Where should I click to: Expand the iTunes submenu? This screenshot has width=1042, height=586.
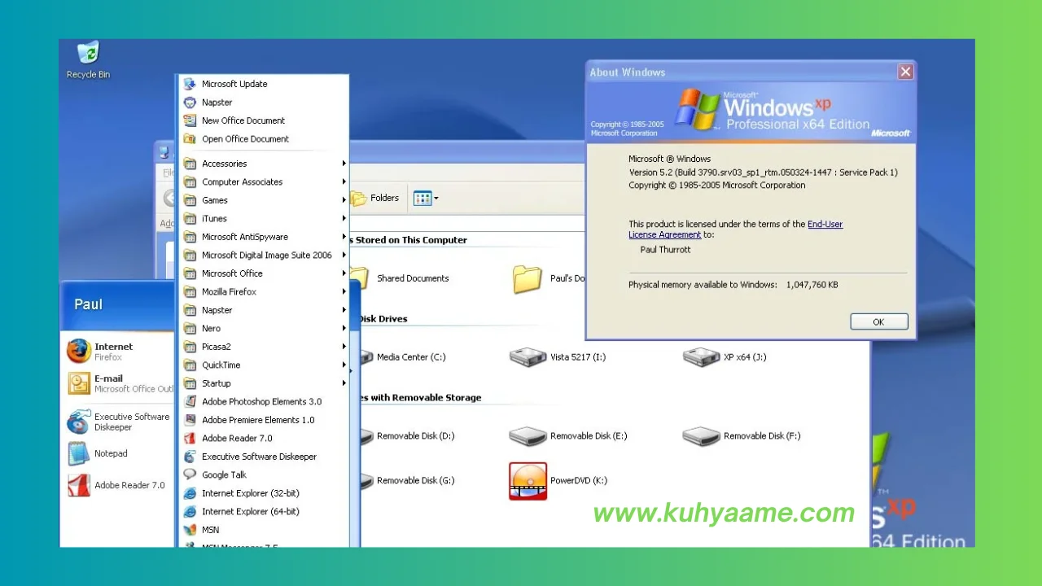click(265, 218)
